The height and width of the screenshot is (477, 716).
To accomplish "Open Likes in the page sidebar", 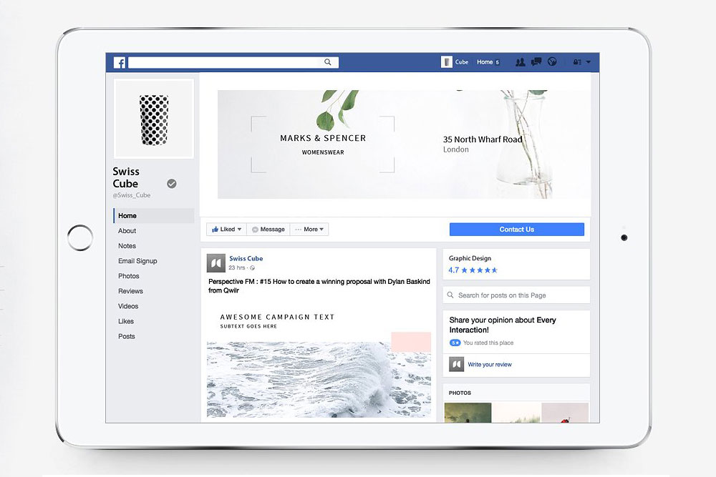I will [126, 321].
